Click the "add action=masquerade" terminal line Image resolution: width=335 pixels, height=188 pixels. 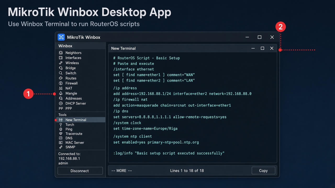(172, 105)
